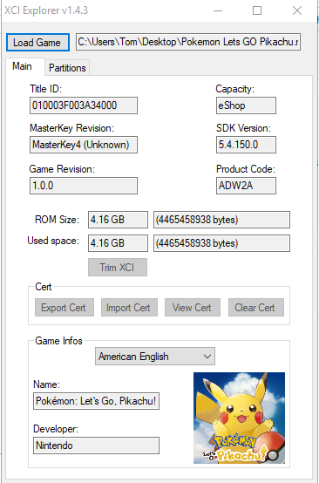Screen dimensions: 319x483
Task: Click the ROM Size 4.16 GB field
Action: point(118,220)
